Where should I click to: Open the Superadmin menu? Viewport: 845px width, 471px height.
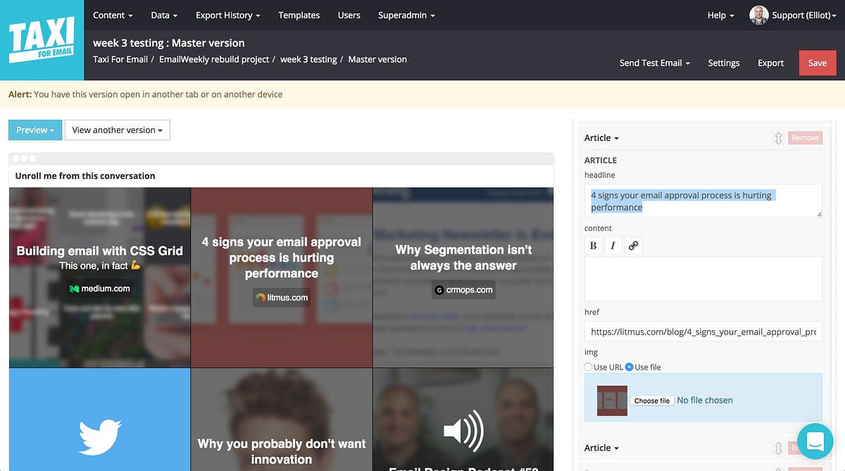(406, 15)
